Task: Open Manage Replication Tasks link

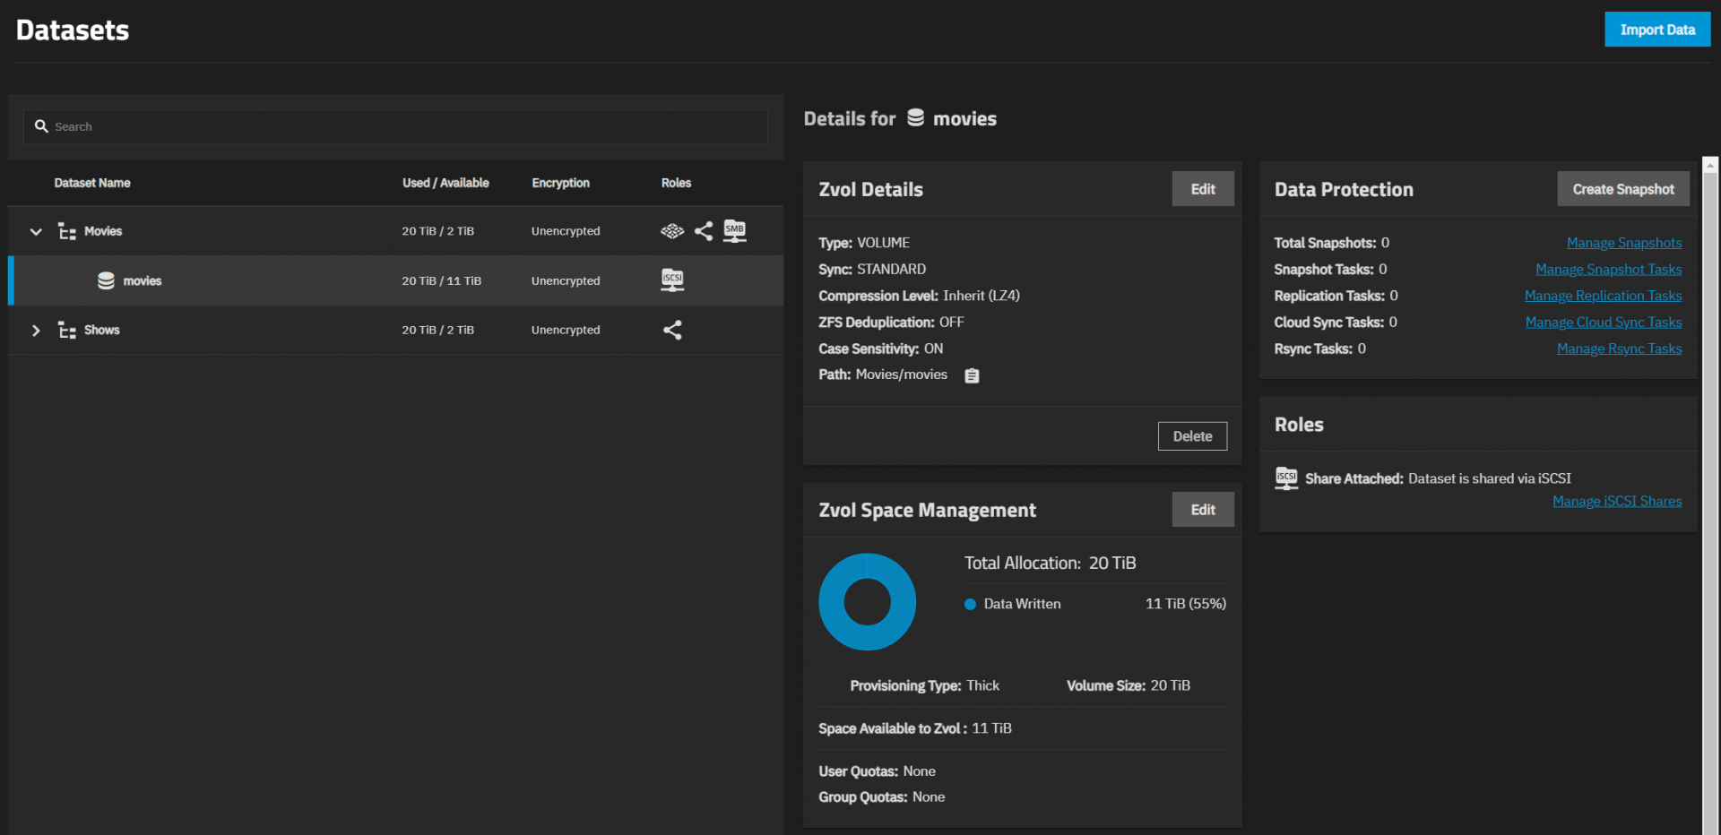Action: (x=1604, y=296)
